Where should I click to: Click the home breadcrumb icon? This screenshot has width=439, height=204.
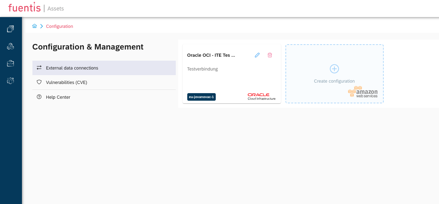(x=34, y=26)
